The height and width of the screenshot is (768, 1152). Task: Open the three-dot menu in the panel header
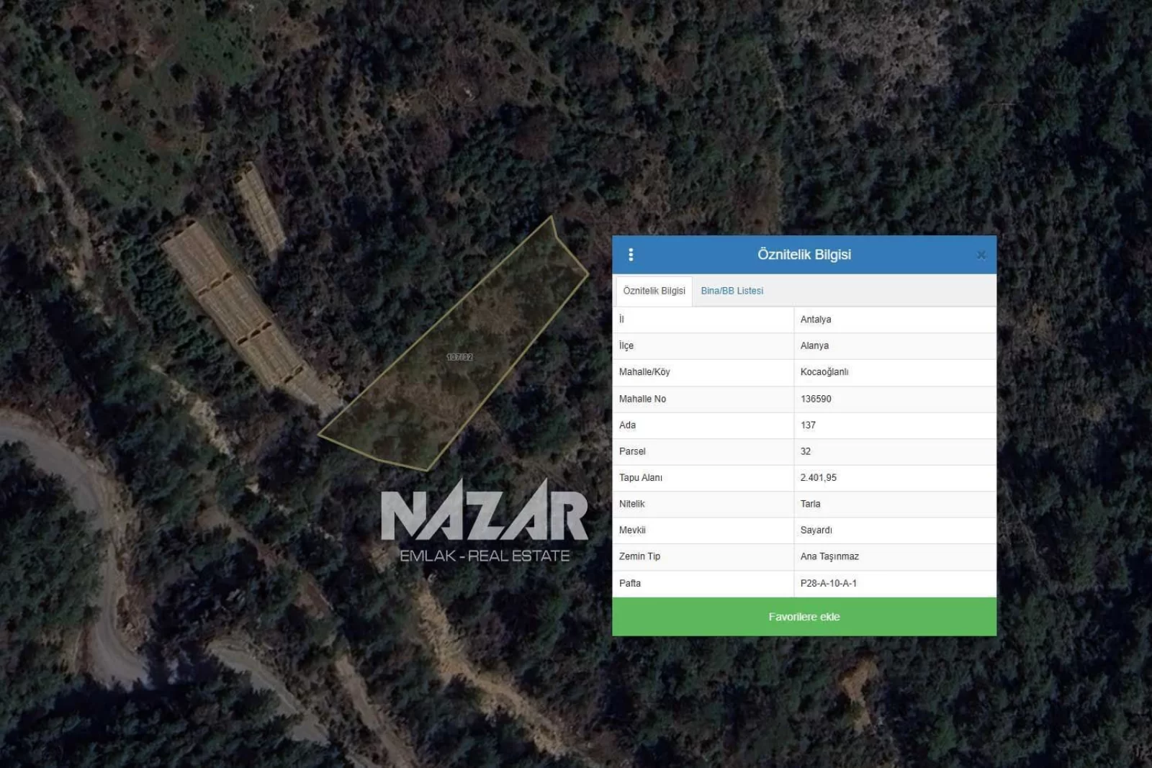click(x=631, y=255)
